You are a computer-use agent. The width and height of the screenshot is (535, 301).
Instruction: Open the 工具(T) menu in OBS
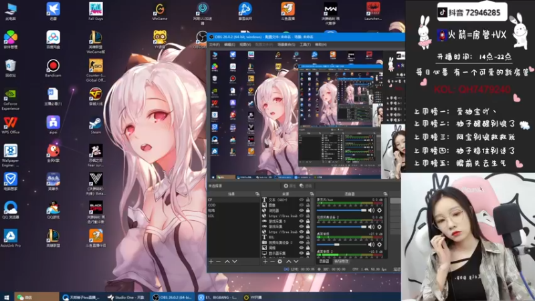(305, 45)
